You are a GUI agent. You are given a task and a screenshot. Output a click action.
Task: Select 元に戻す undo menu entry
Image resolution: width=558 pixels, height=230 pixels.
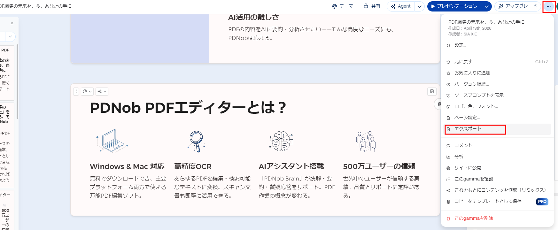coord(497,62)
